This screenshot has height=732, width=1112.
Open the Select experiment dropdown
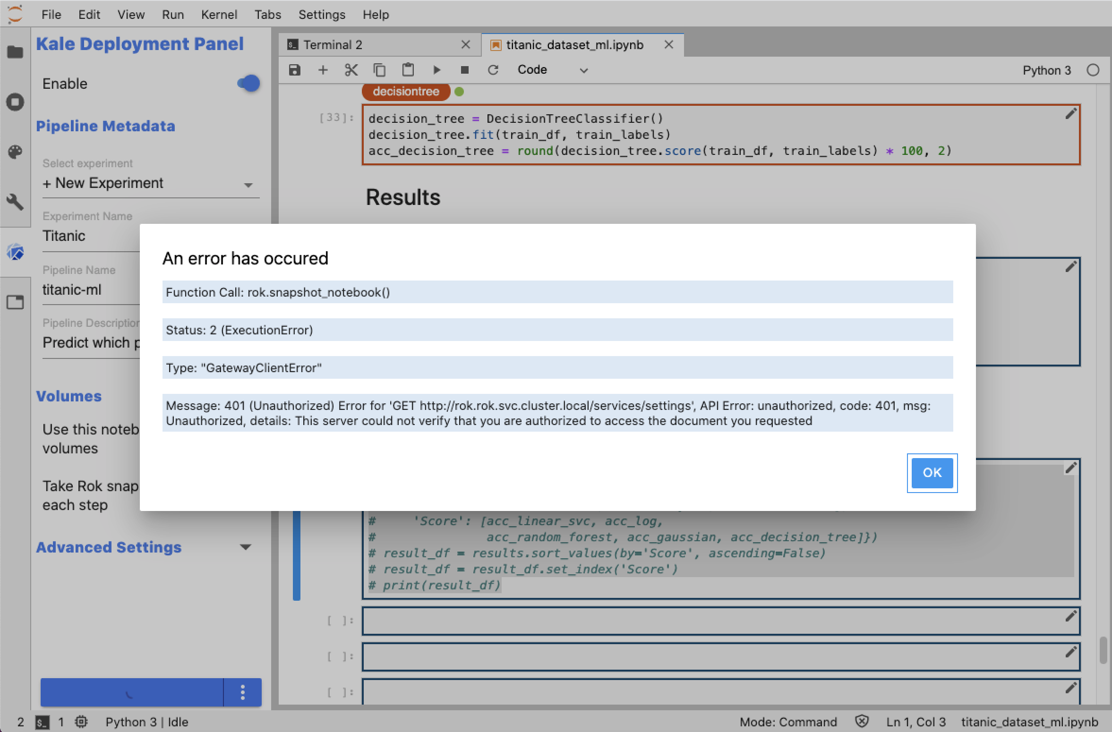tap(151, 183)
